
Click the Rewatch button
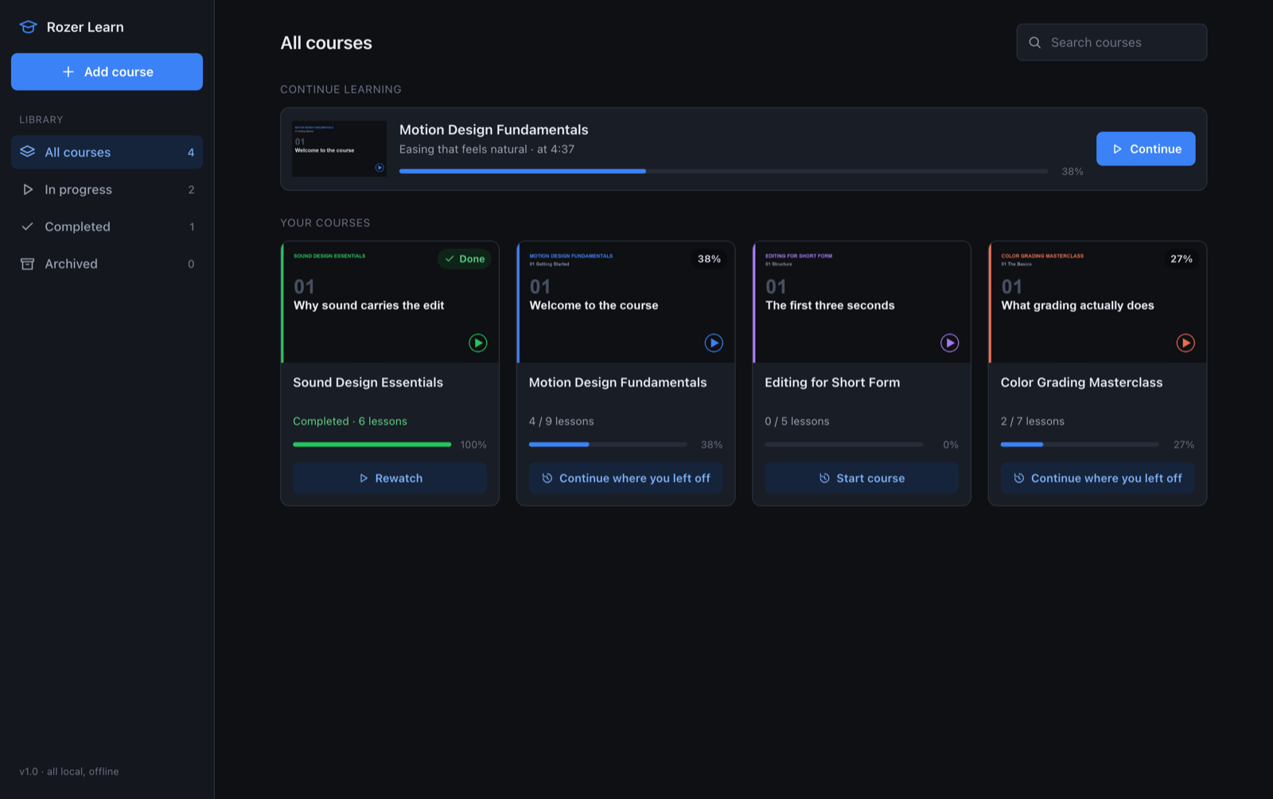390,478
